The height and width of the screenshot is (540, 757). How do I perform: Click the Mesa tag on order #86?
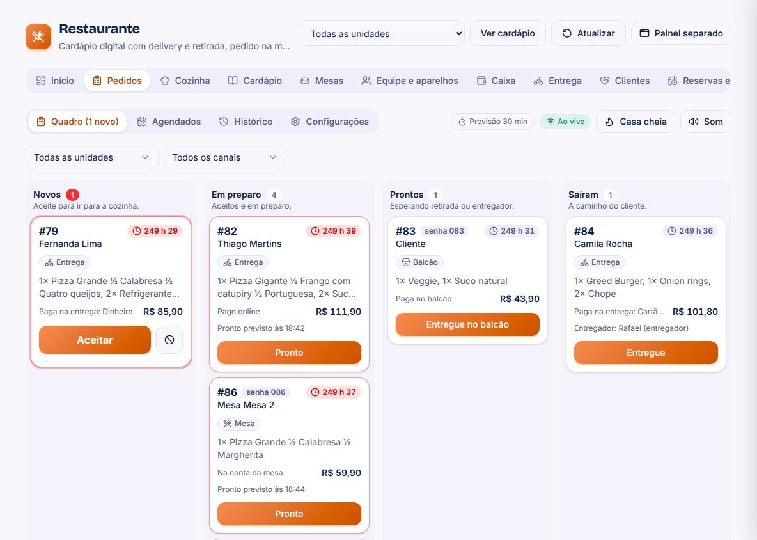(x=238, y=424)
